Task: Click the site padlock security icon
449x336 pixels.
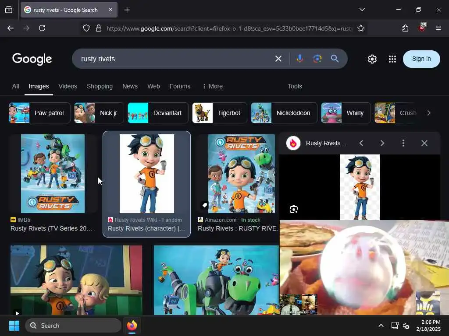Action: [x=99, y=28]
